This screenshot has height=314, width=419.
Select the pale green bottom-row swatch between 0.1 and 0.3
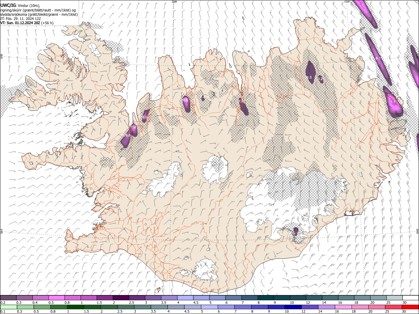[x=9, y=307]
